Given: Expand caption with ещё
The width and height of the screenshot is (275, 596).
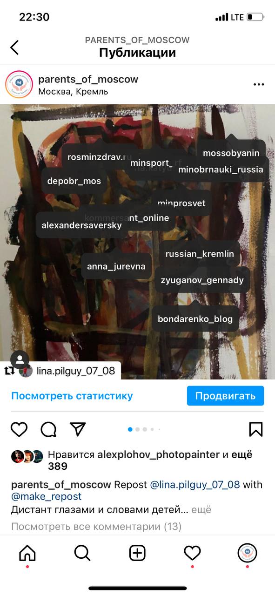Looking at the screenshot, I should (x=201, y=510).
